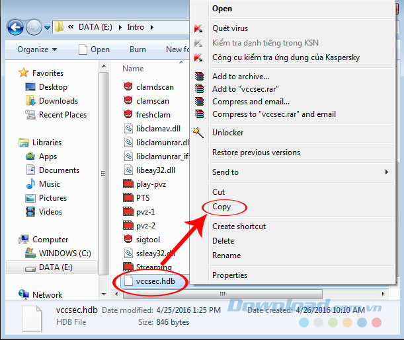Choose Compress to "vccsec.rar" and email
This screenshot has height=340, width=404.
274,114
